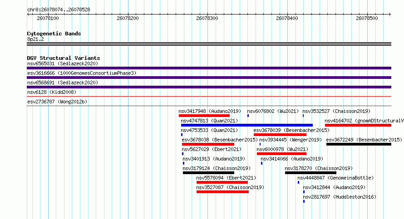Open the nsv3414066 (Audano2019) label
The image size is (404, 219).
point(292,159)
